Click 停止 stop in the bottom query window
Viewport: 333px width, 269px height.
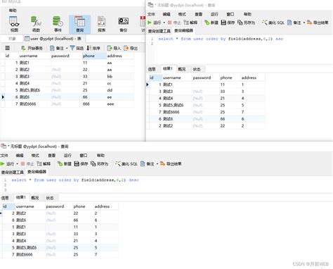(x=27, y=163)
